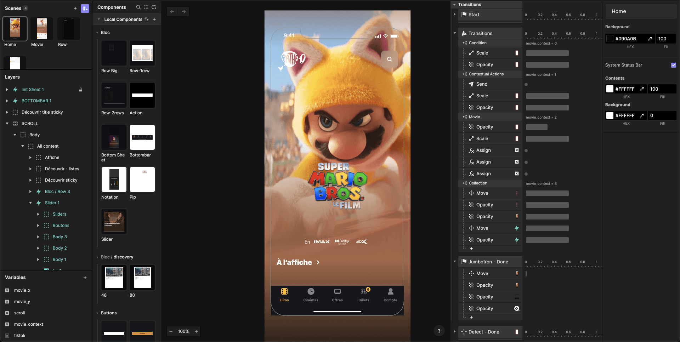
Task: Switch Components panel to list view
Action: 146,7
